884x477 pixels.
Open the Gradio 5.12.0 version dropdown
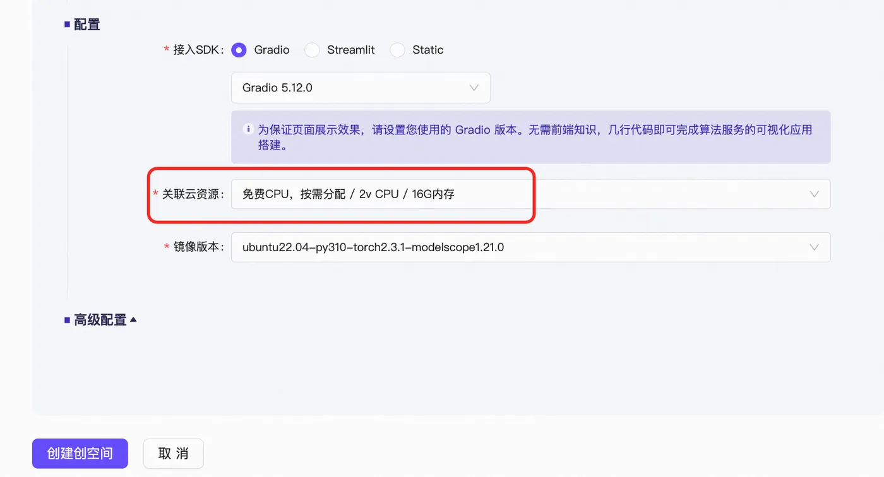click(x=361, y=88)
